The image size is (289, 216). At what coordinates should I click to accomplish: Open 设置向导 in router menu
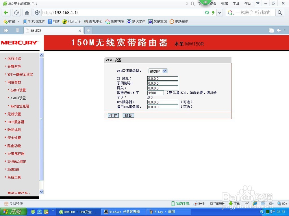[14, 67]
